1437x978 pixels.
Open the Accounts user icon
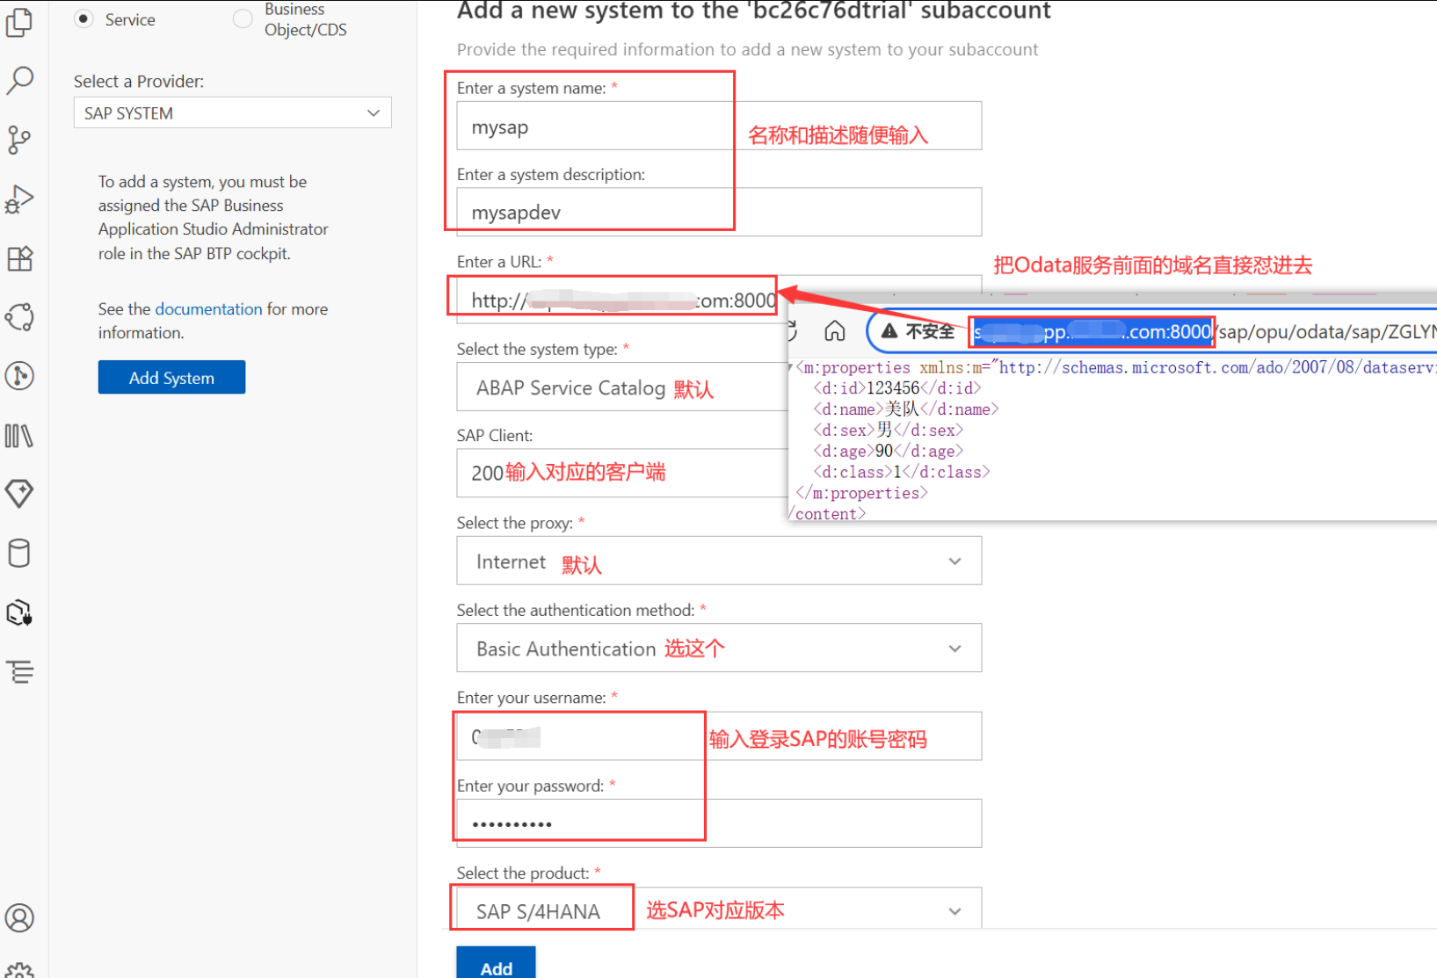pyautogui.click(x=19, y=917)
